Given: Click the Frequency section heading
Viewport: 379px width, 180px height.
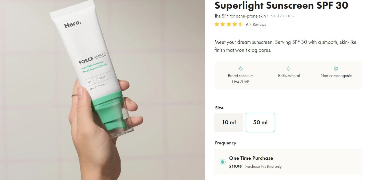Looking at the screenshot, I should [225, 143].
